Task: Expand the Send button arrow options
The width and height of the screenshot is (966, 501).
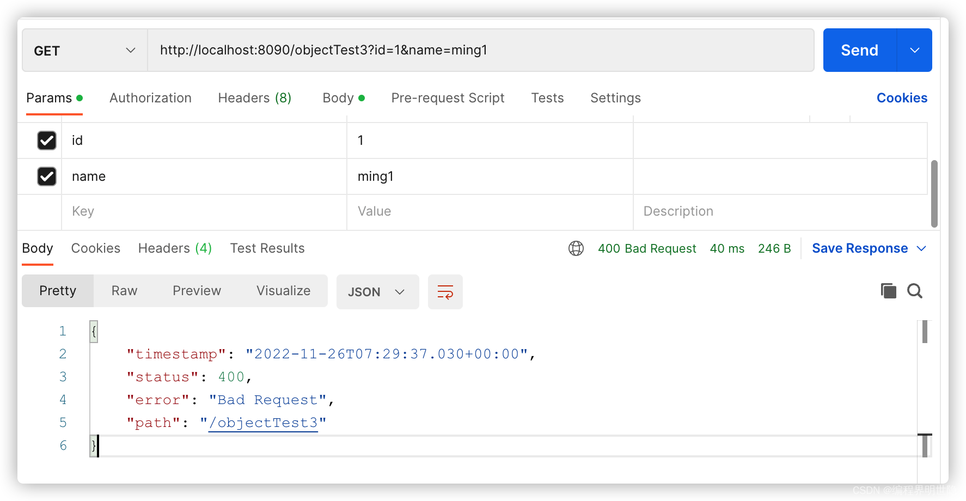Action: [x=914, y=51]
